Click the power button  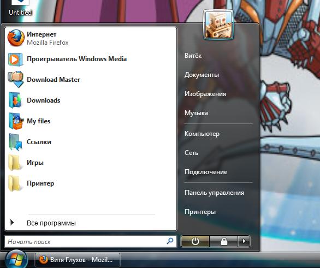coord(195,241)
